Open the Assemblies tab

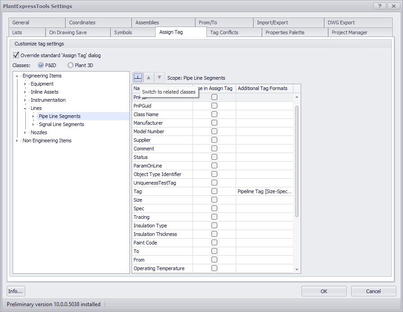163,23
